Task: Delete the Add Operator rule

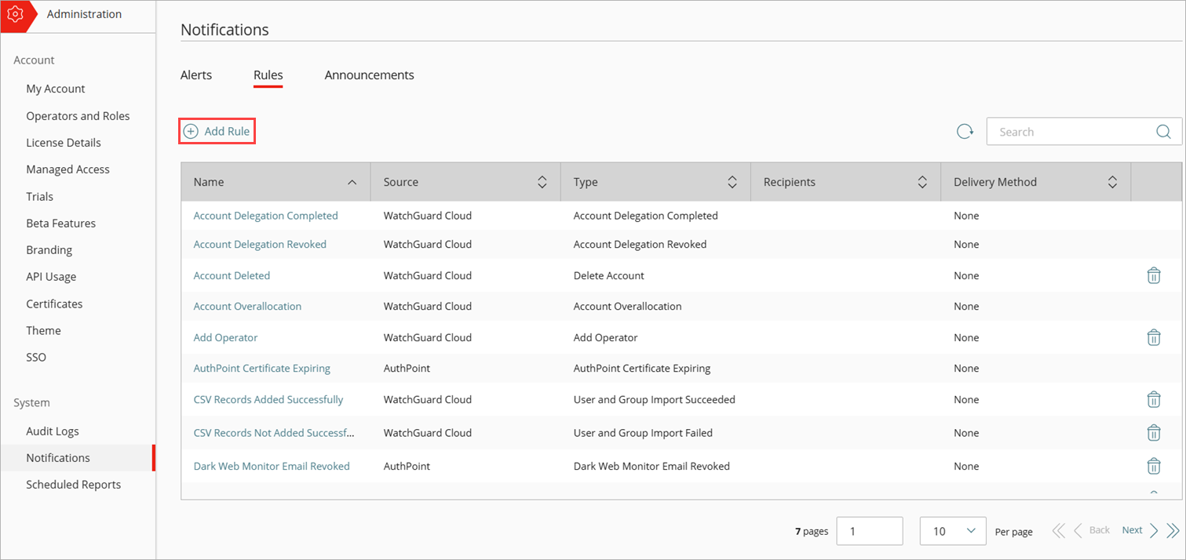Action: pyautogui.click(x=1154, y=337)
